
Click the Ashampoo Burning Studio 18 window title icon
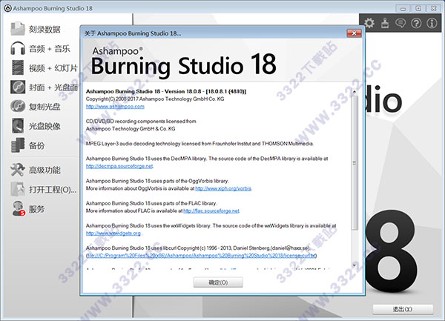pos(7,8)
